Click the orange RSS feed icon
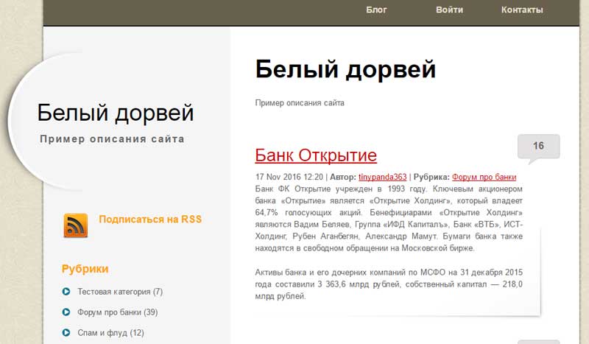Screen dimensions: 589x344 (76, 225)
